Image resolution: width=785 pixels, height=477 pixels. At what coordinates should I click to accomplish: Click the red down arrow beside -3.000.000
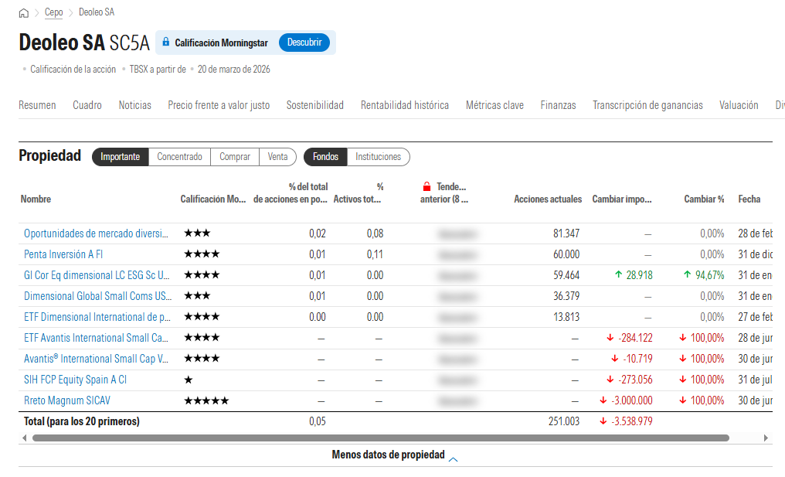click(x=603, y=400)
